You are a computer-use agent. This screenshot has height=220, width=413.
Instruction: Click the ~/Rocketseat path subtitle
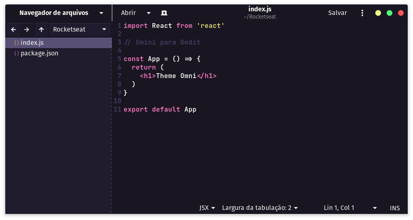pyautogui.click(x=260, y=17)
